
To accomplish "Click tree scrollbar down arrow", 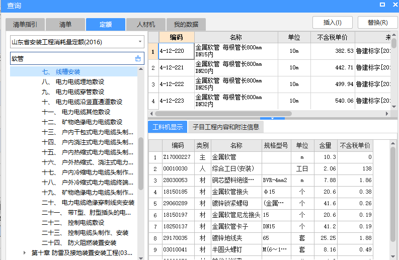I will [141, 258].
